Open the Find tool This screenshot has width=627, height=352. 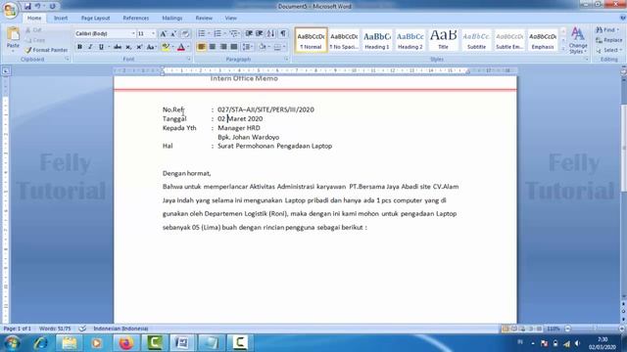[x=606, y=30]
